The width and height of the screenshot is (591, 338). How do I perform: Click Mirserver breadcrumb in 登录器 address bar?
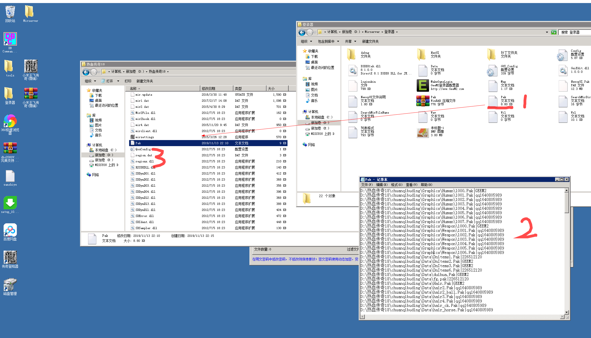[x=372, y=32]
